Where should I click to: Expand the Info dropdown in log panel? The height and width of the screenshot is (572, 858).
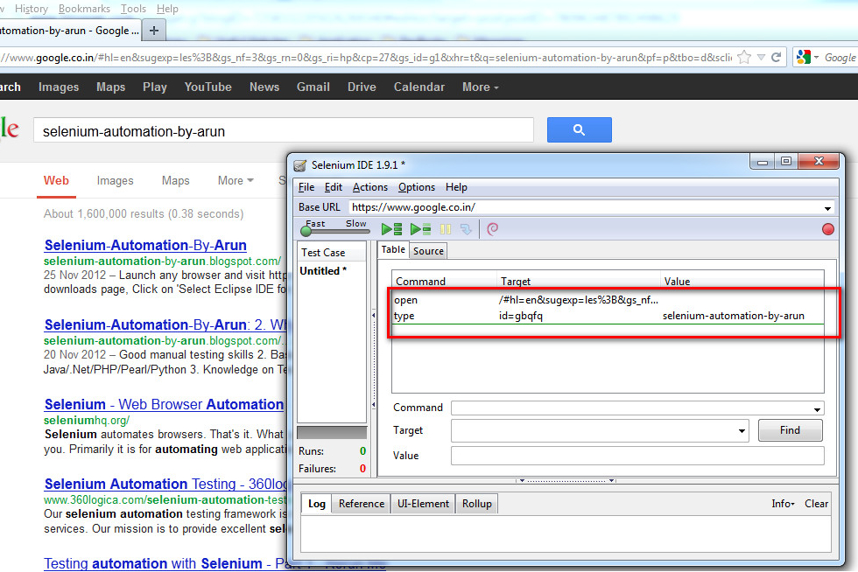(783, 503)
